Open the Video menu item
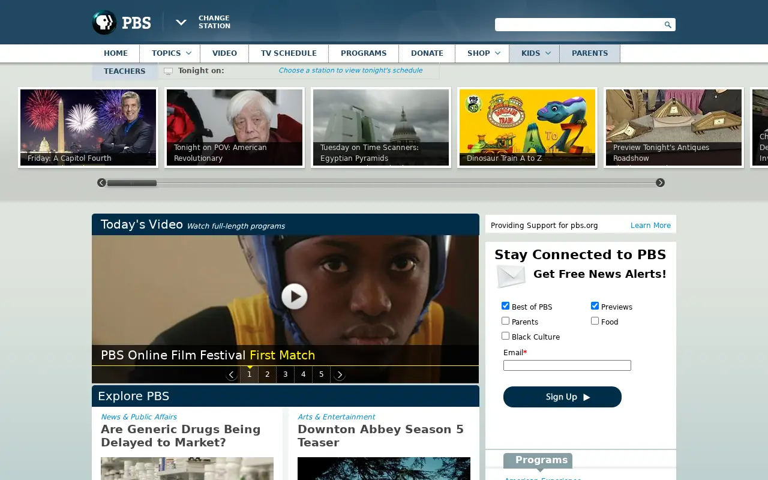 tap(224, 53)
